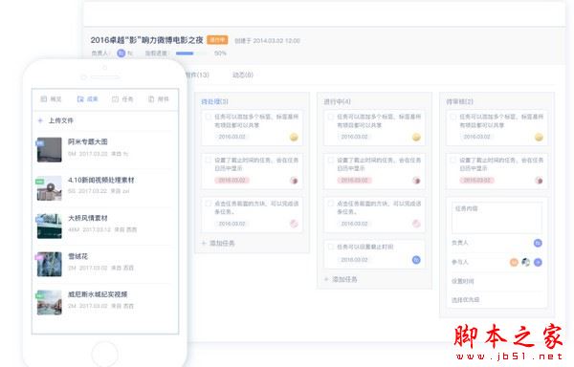Image resolution: width=574 pixels, height=367 pixels.
Task: Check the 点击任务前面的方块 task in 待处理
Action: [208, 204]
